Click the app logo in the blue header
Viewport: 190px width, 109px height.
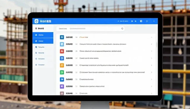(x=36, y=21)
